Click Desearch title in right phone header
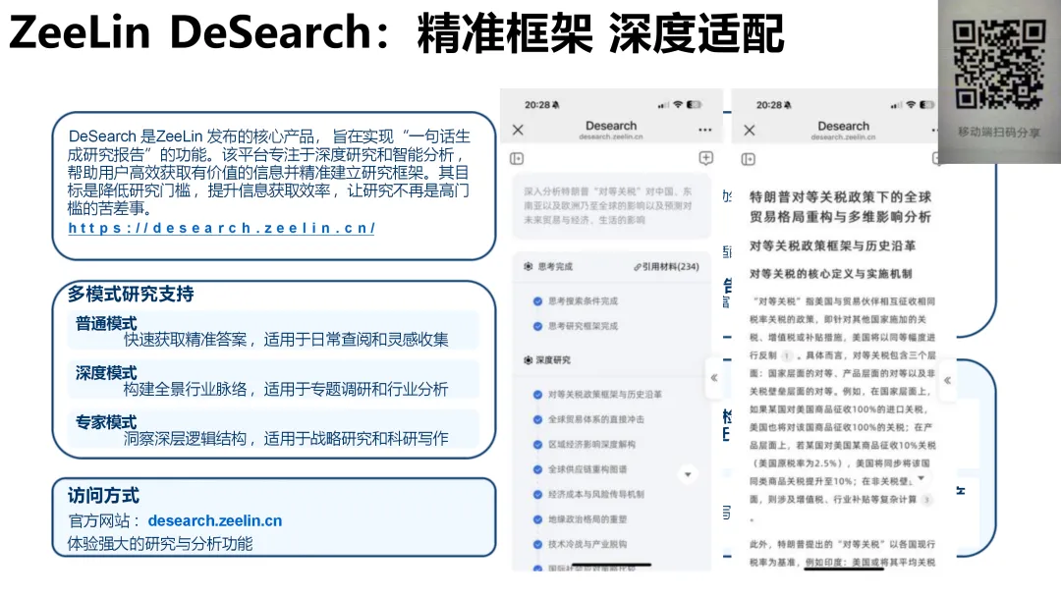Image resolution: width=1061 pixels, height=597 pixels. click(843, 127)
